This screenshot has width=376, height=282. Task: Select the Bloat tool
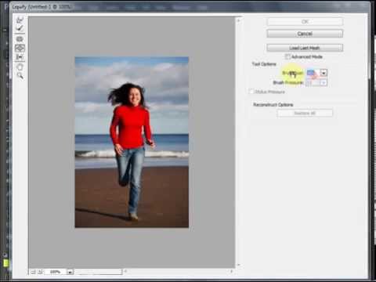pyautogui.click(x=20, y=48)
